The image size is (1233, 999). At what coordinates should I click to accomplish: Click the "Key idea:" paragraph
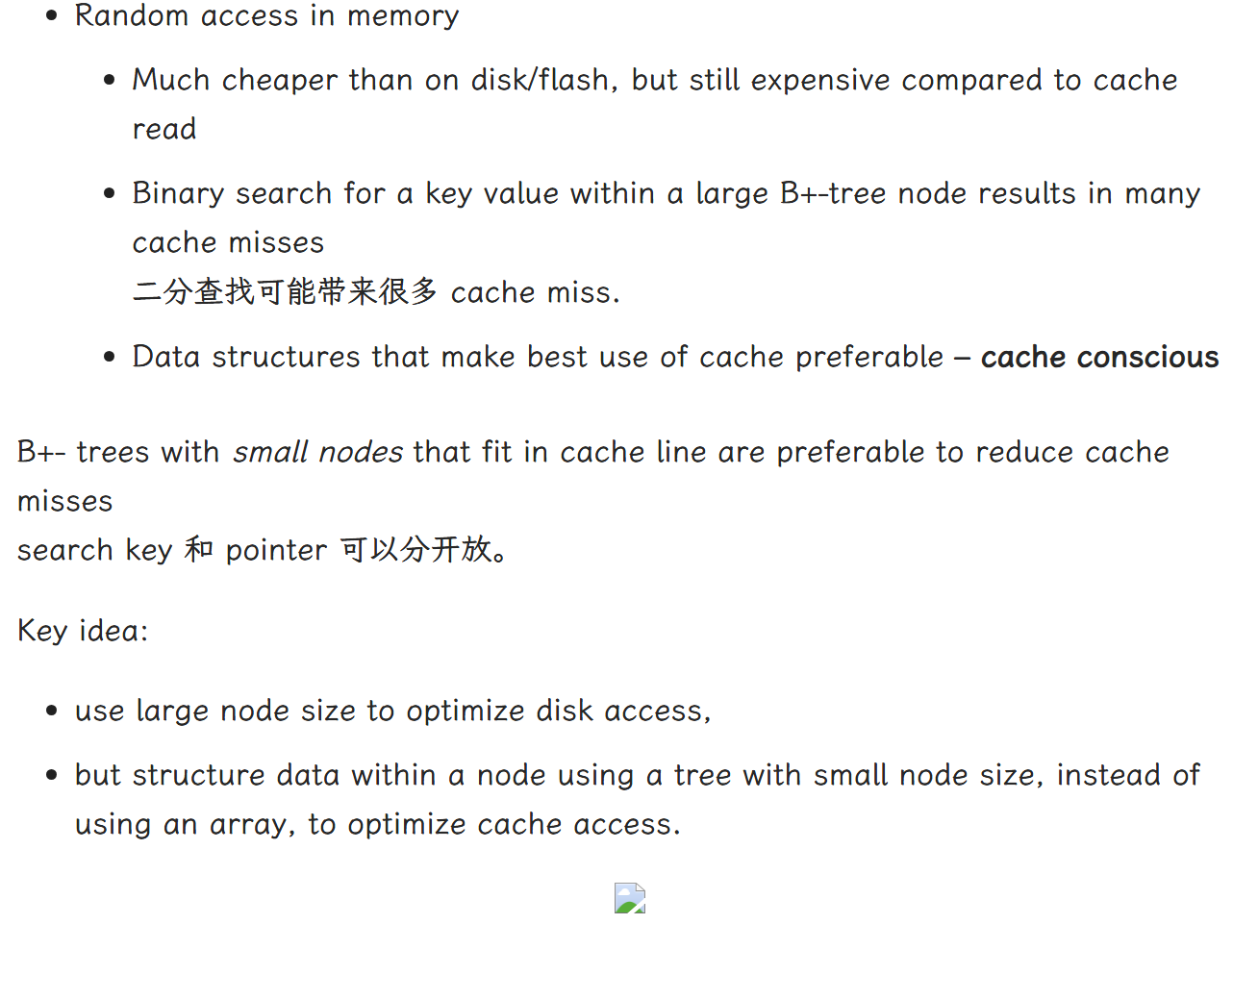(x=83, y=631)
